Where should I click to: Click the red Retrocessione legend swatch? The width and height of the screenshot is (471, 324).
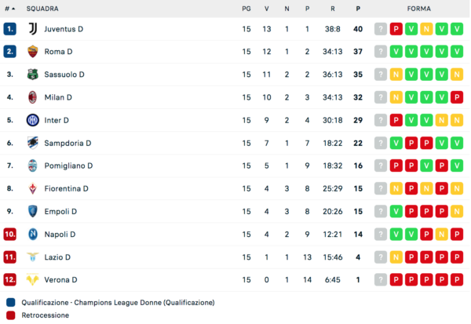[10, 315]
